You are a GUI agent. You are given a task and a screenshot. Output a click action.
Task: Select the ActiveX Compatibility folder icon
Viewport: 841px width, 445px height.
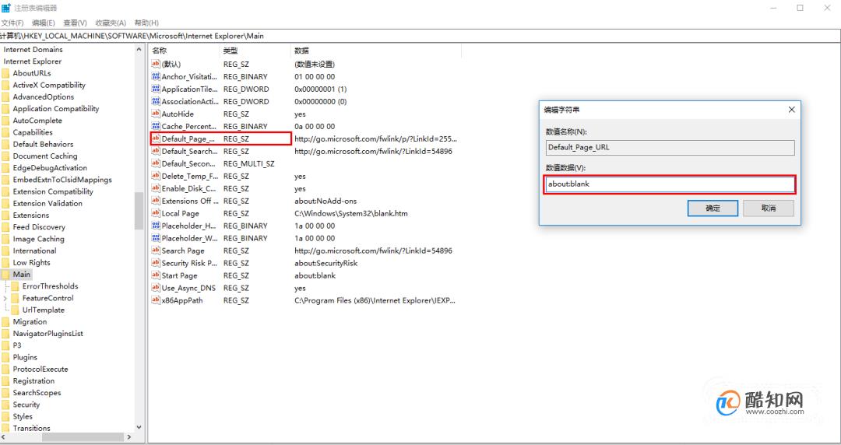point(6,86)
